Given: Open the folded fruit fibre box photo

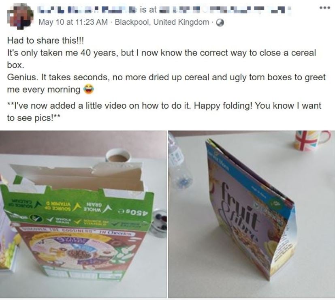Looking at the screenshot, I should click(x=252, y=214).
